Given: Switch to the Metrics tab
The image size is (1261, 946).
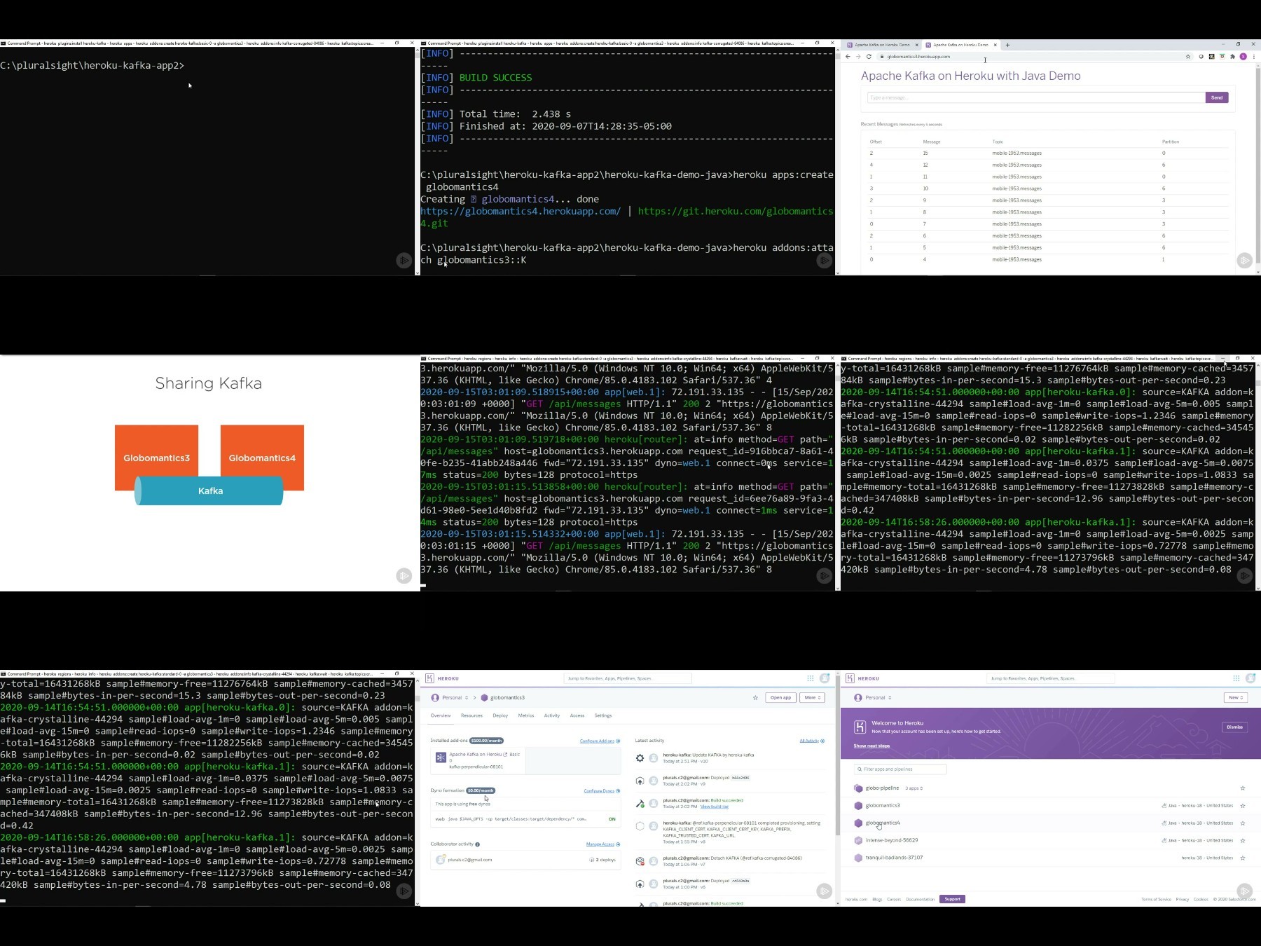Looking at the screenshot, I should [526, 715].
